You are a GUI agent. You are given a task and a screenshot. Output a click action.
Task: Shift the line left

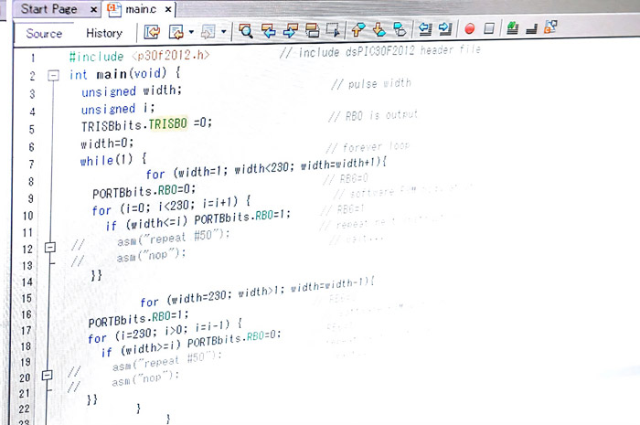(x=425, y=30)
